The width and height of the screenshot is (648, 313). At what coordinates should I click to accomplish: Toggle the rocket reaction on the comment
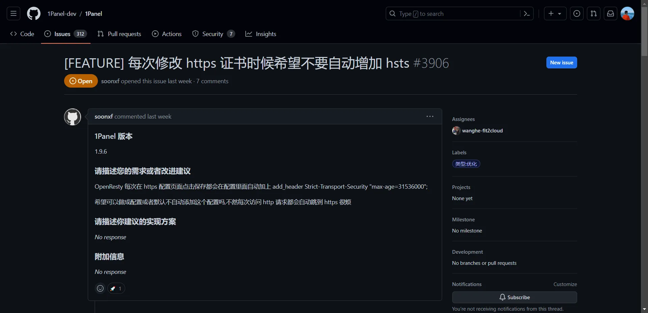[x=116, y=288]
